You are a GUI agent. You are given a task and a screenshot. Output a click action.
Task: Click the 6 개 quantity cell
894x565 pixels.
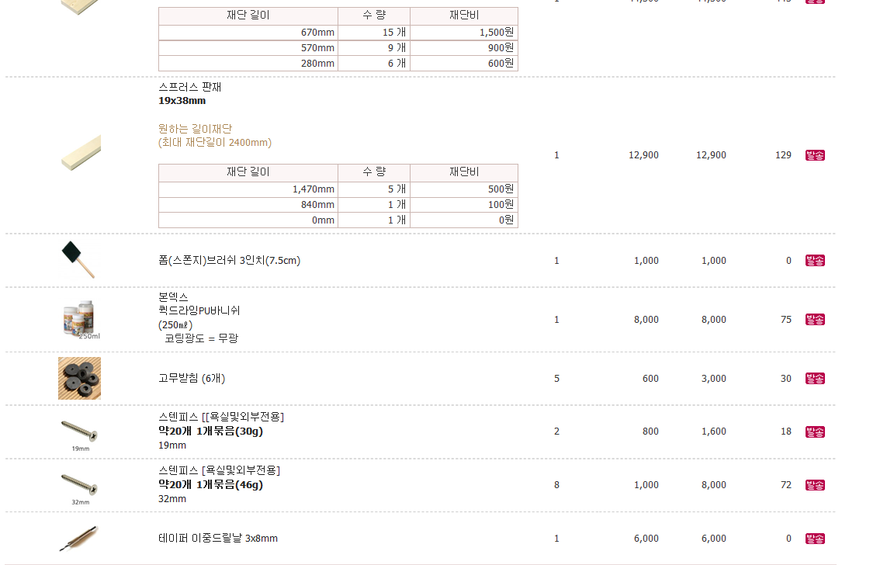click(x=374, y=64)
